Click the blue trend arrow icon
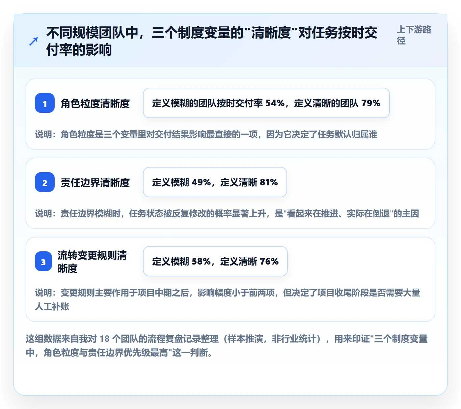Image resolution: width=461 pixels, height=409 pixels. click(34, 41)
